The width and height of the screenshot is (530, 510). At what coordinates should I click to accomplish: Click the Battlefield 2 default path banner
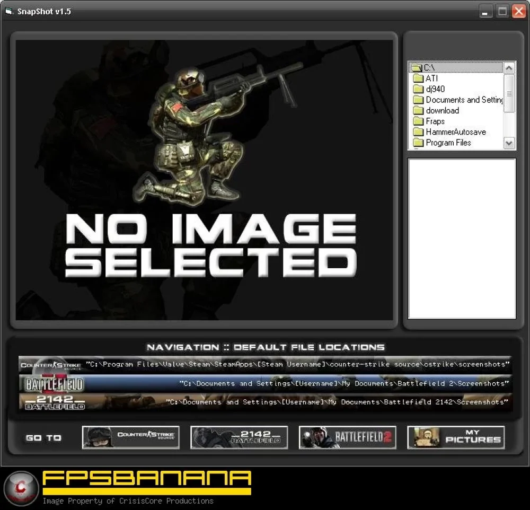pos(266,383)
